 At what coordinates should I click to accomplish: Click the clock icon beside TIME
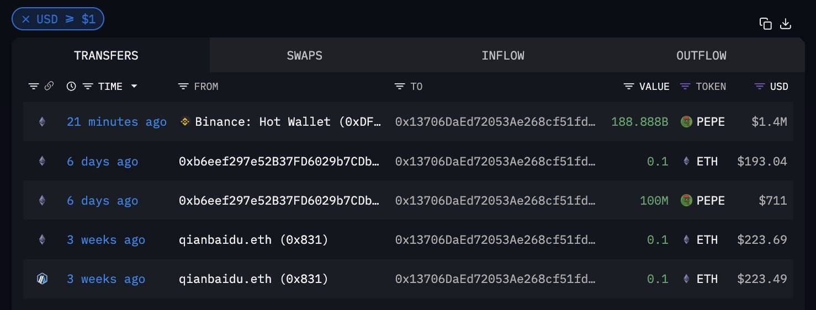[71, 86]
